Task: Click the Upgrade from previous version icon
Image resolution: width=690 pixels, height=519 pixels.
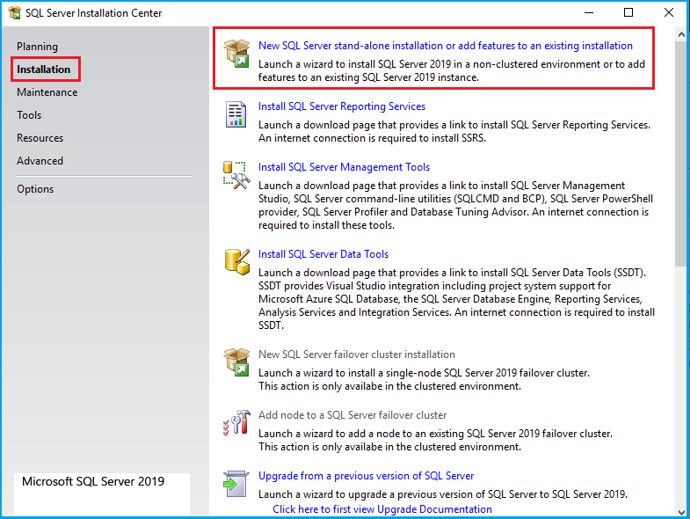Action: [x=236, y=483]
